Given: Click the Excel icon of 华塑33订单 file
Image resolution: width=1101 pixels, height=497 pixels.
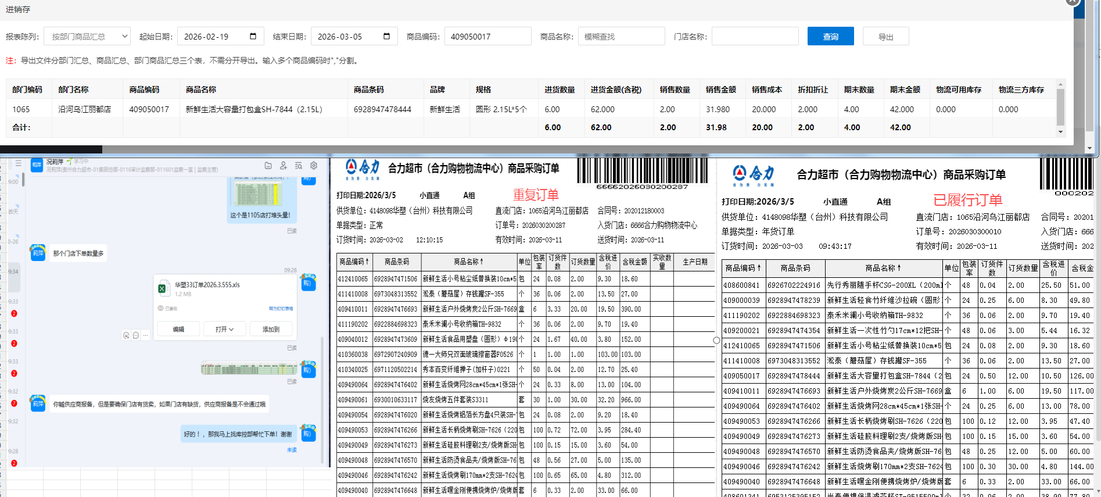Looking at the screenshot, I should pos(163,289).
